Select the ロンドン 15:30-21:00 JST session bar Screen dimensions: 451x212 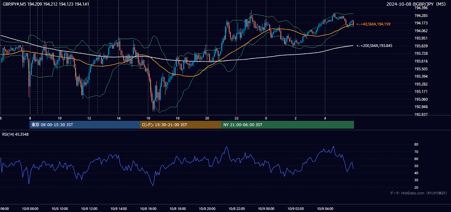tap(181, 125)
